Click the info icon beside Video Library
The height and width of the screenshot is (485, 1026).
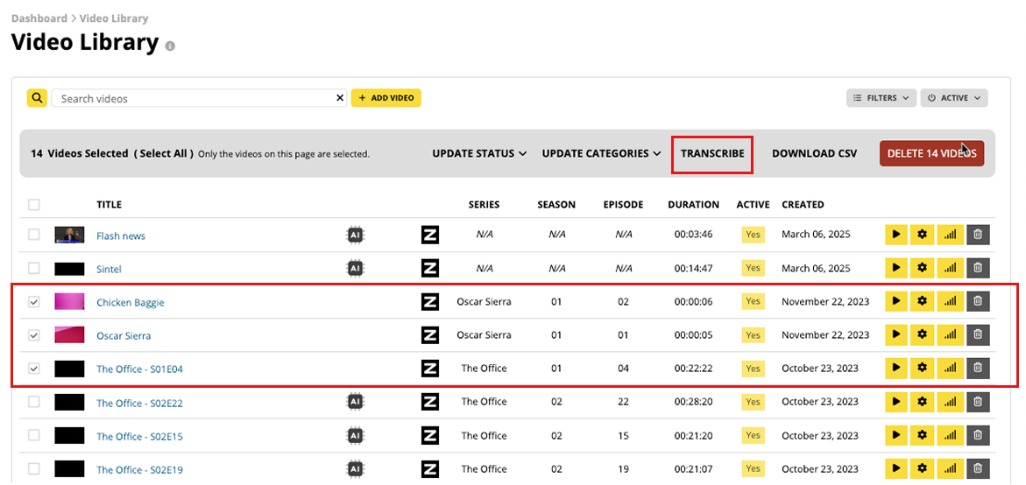click(x=170, y=46)
